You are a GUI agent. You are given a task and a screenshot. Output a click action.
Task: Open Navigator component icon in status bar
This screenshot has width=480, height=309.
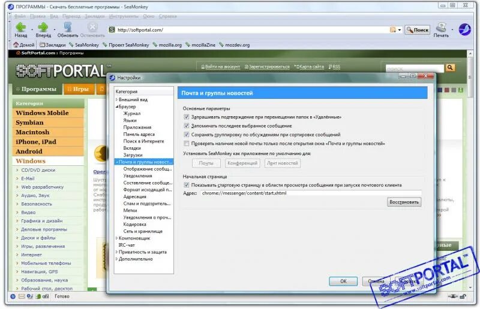(13, 296)
